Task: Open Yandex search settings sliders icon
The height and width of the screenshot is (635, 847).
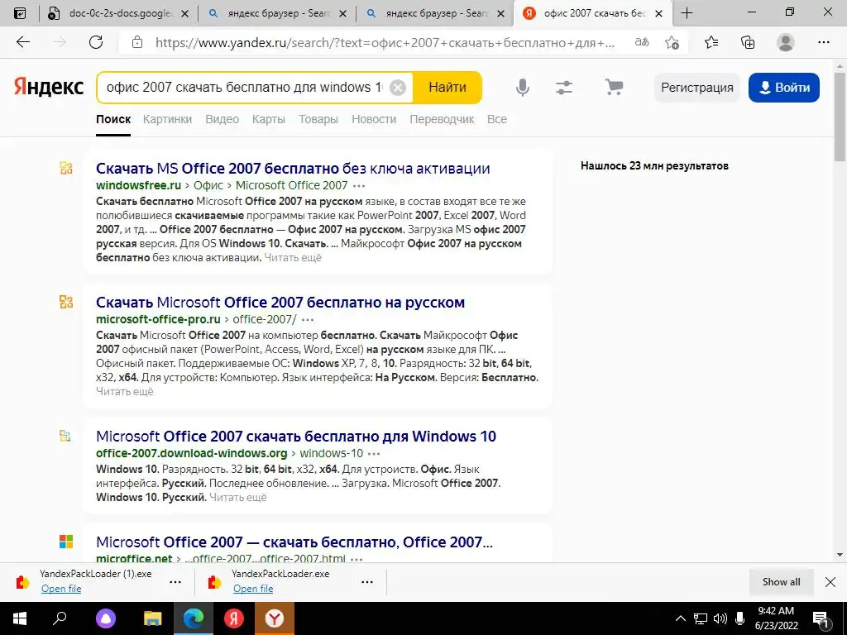Action: (x=564, y=88)
